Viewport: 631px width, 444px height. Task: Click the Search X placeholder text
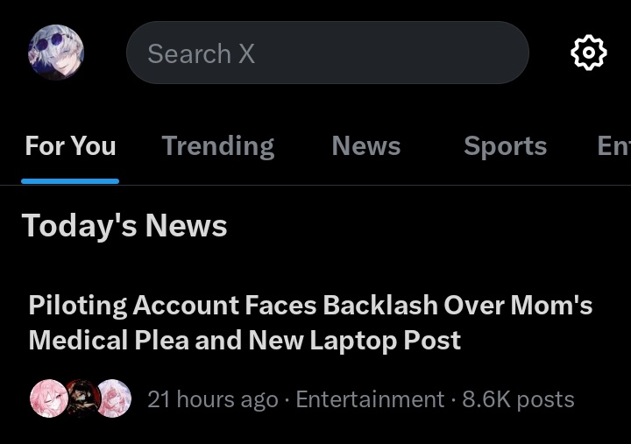(202, 53)
